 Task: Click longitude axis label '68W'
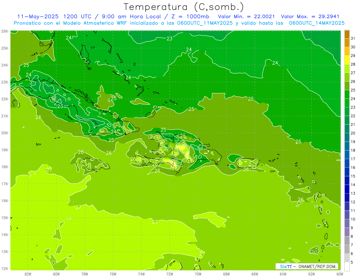[x=227, y=274]
